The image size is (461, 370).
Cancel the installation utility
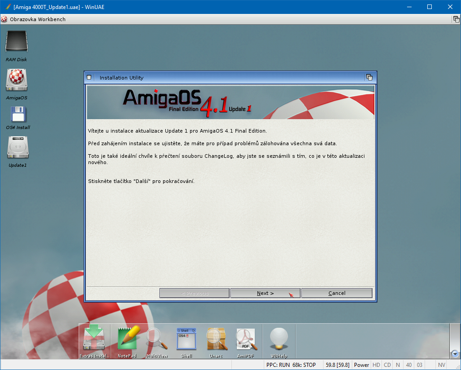tap(337, 293)
